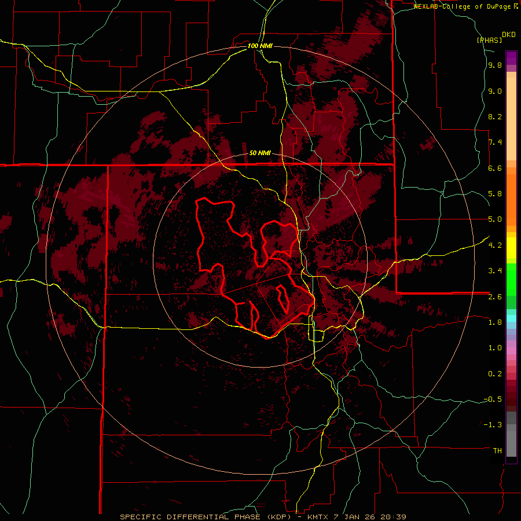Pick the yellow band of the color scale
Screen dimensions: 521x521
[x=511, y=248]
